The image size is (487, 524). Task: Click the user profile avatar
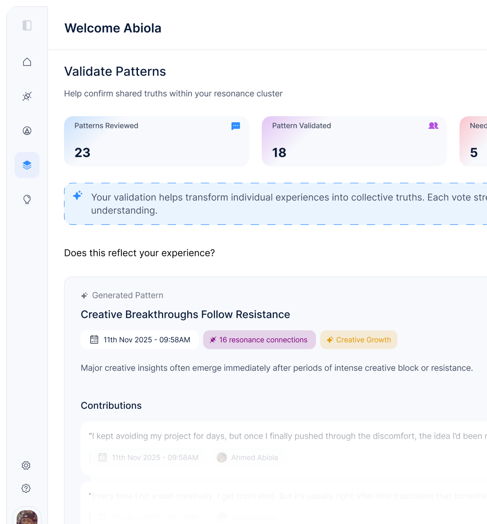(x=27, y=517)
